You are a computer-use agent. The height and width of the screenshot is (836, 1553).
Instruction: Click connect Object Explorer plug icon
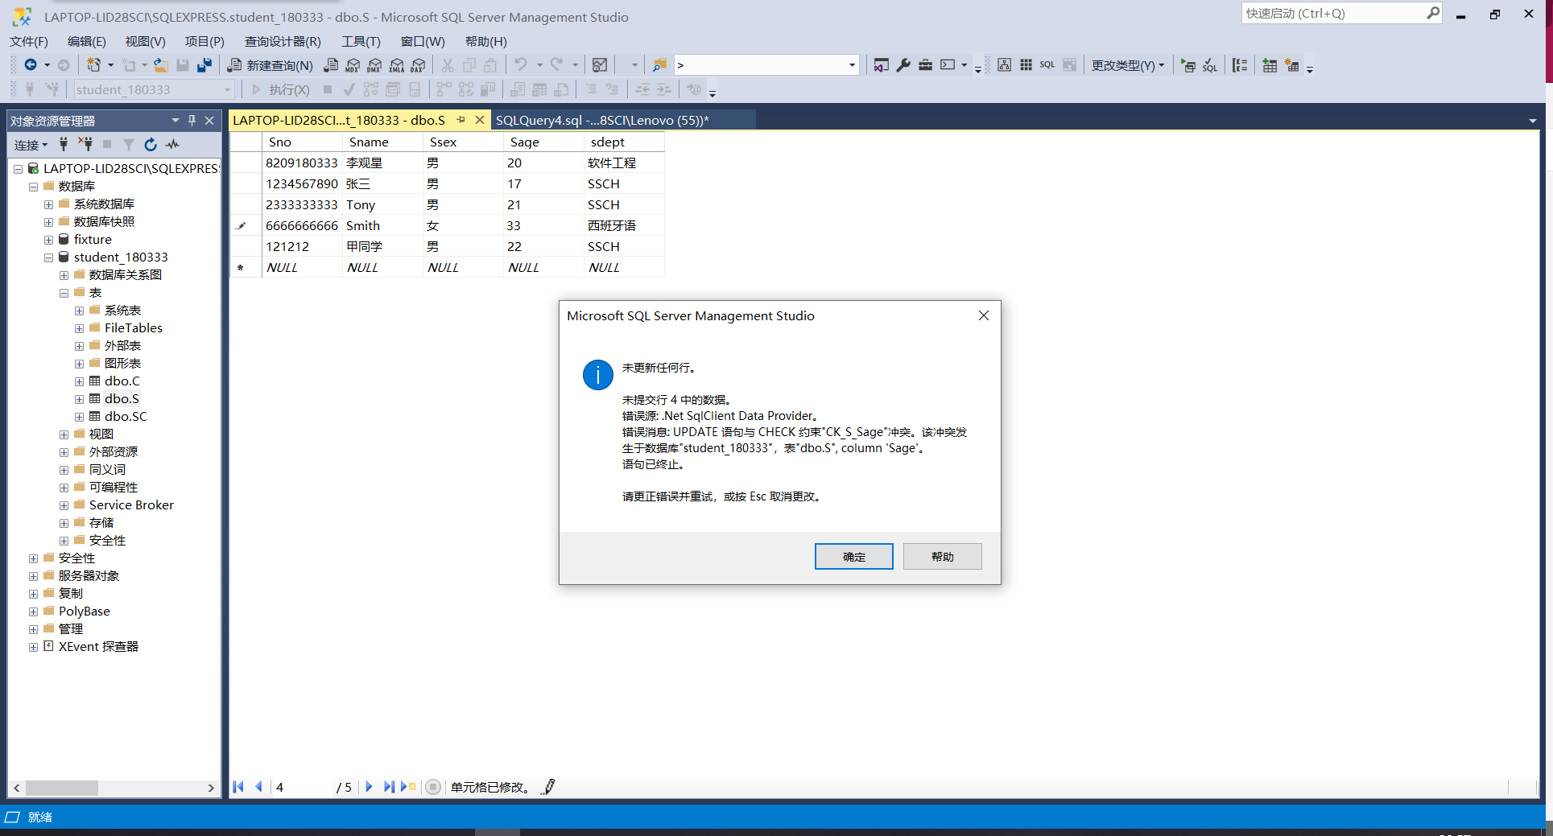pyautogui.click(x=64, y=145)
